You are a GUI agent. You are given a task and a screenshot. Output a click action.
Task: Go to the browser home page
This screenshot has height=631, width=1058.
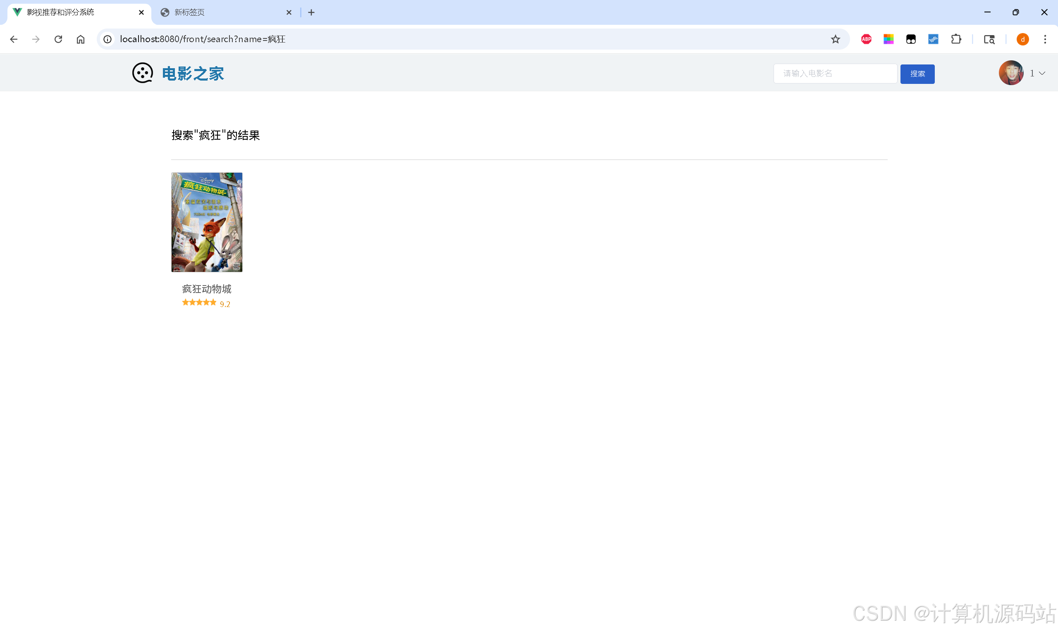pyautogui.click(x=80, y=39)
